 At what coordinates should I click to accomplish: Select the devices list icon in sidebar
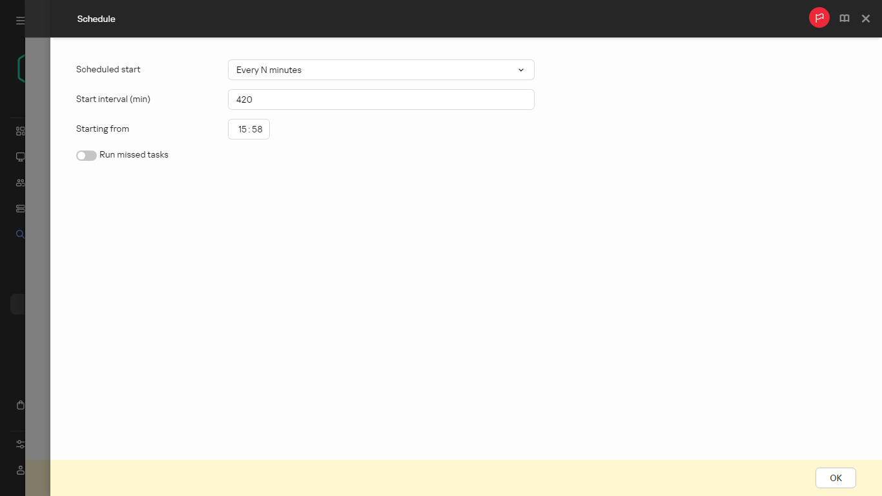[20, 208]
